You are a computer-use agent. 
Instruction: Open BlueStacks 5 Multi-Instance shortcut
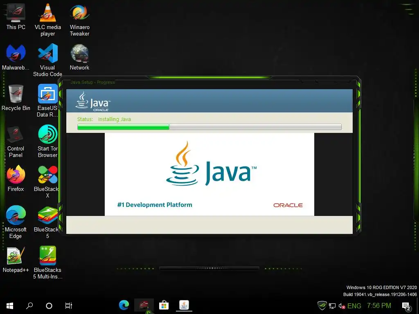47,263
